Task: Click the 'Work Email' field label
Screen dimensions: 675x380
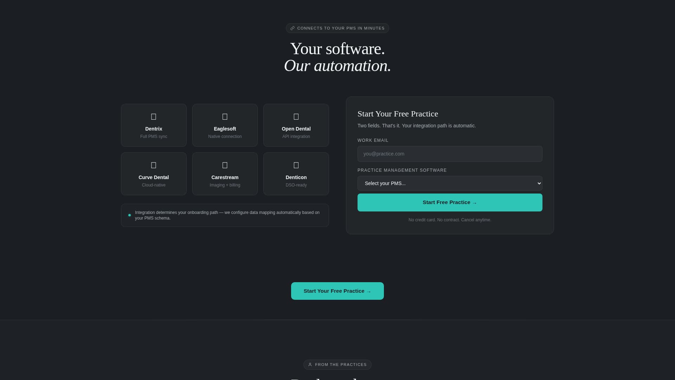Action: pyautogui.click(x=373, y=140)
